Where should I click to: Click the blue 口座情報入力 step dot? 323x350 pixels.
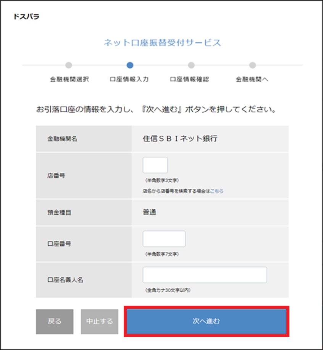tap(130, 65)
